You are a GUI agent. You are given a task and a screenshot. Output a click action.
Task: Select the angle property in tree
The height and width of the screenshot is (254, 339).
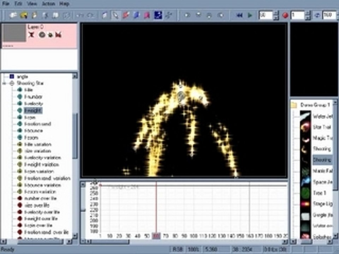pos(22,77)
